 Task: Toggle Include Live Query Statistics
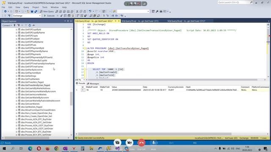click(x=82, y=16)
